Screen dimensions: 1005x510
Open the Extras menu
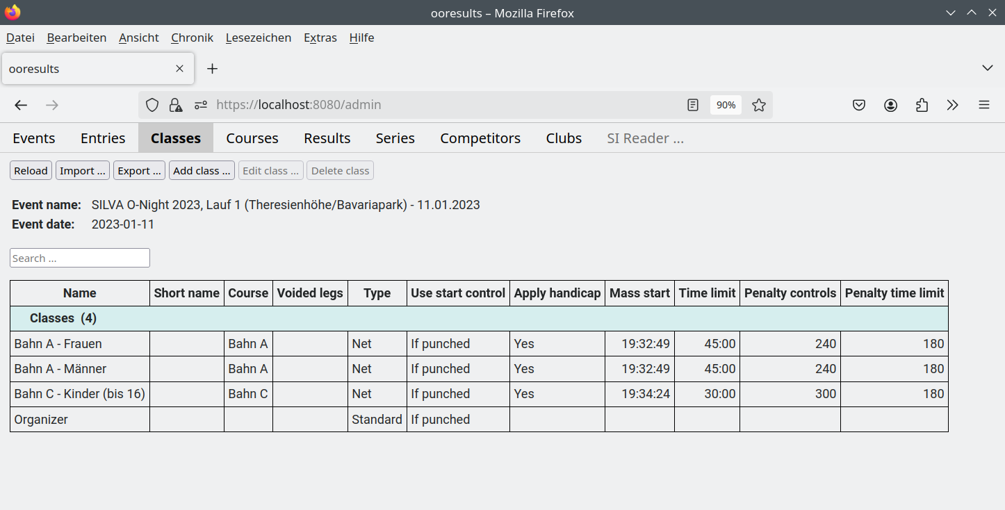(x=320, y=38)
